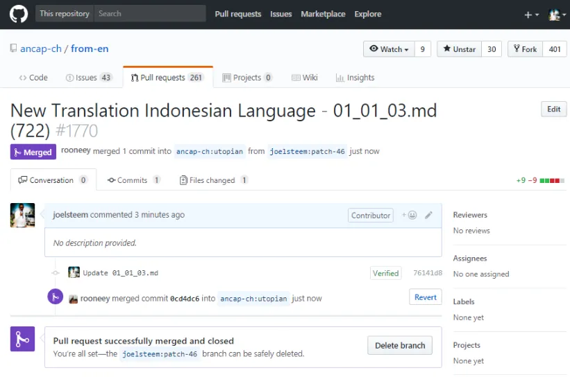Click rooneey's small avatar in merge event
The height and width of the screenshot is (377, 570).
click(x=73, y=299)
